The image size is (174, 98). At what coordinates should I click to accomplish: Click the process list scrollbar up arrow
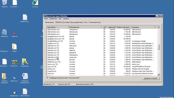pos(159,27)
